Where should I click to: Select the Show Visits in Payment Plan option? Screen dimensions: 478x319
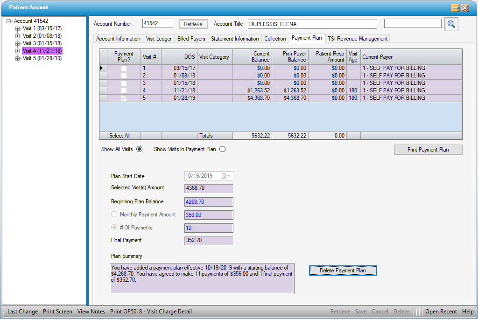tap(222, 149)
